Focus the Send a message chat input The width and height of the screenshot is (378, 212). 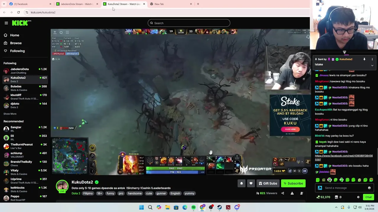coord(344,188)
